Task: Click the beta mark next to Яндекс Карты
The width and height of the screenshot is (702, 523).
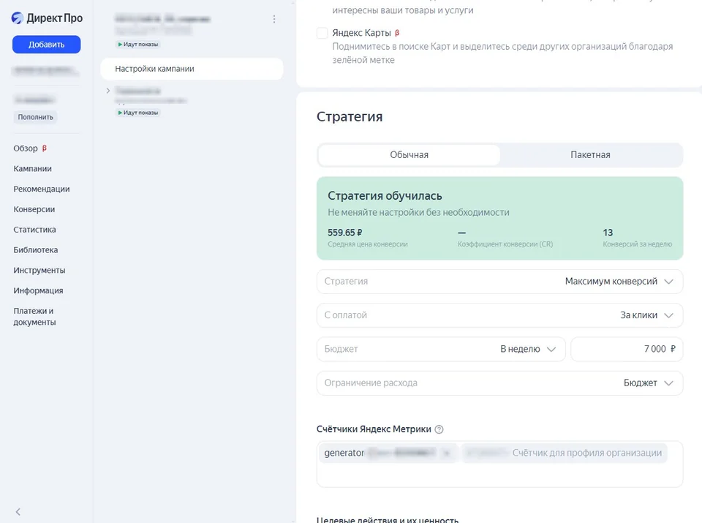Action: tap(397, 33)
